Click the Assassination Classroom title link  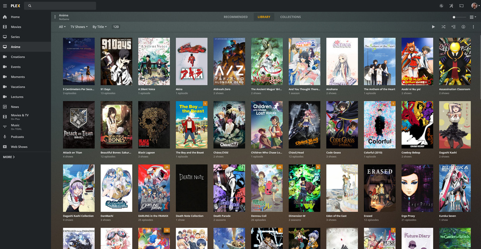[455, 89]
